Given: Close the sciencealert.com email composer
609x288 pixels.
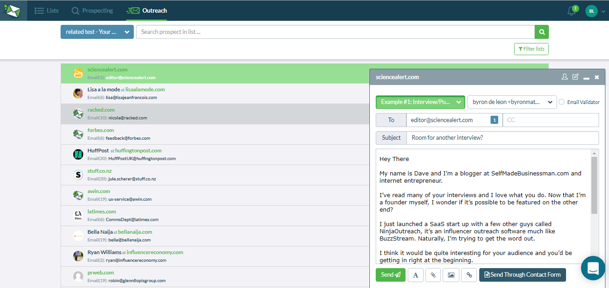Looking at the screenshot, I should (x=597, y=77).
